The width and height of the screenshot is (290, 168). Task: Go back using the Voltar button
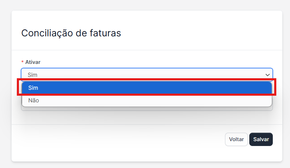[x=236, y=139]
